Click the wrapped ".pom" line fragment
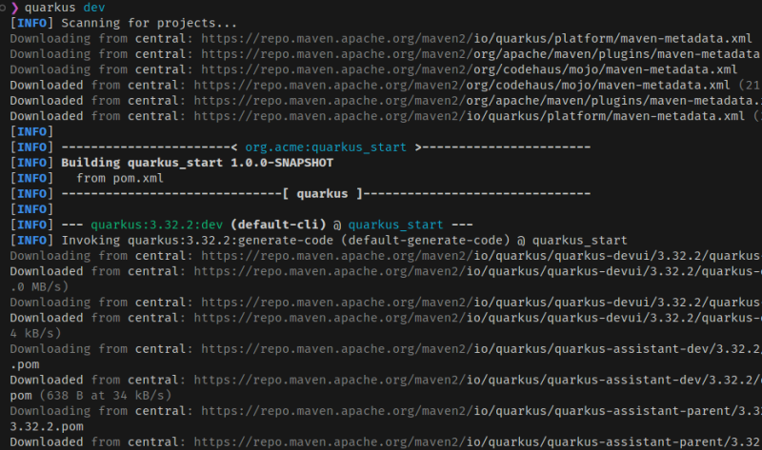762x450 pixels. click(x=25, y=364)
